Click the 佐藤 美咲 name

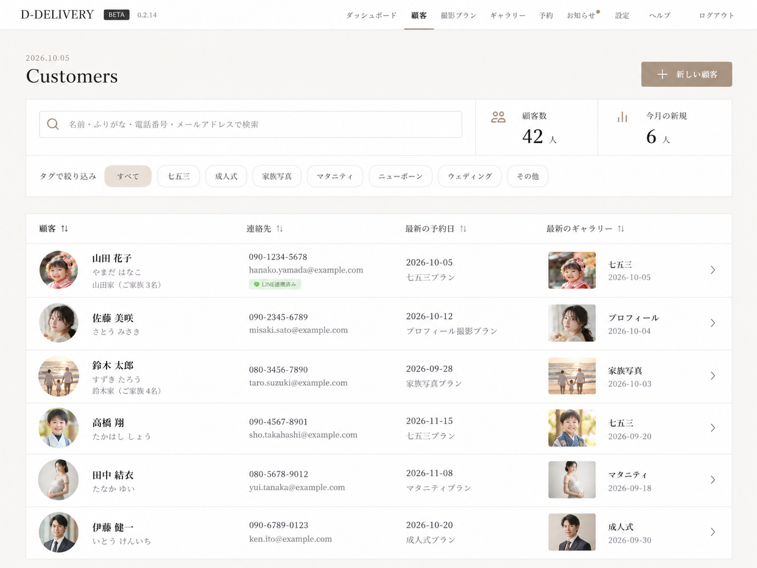pos(113,318)
